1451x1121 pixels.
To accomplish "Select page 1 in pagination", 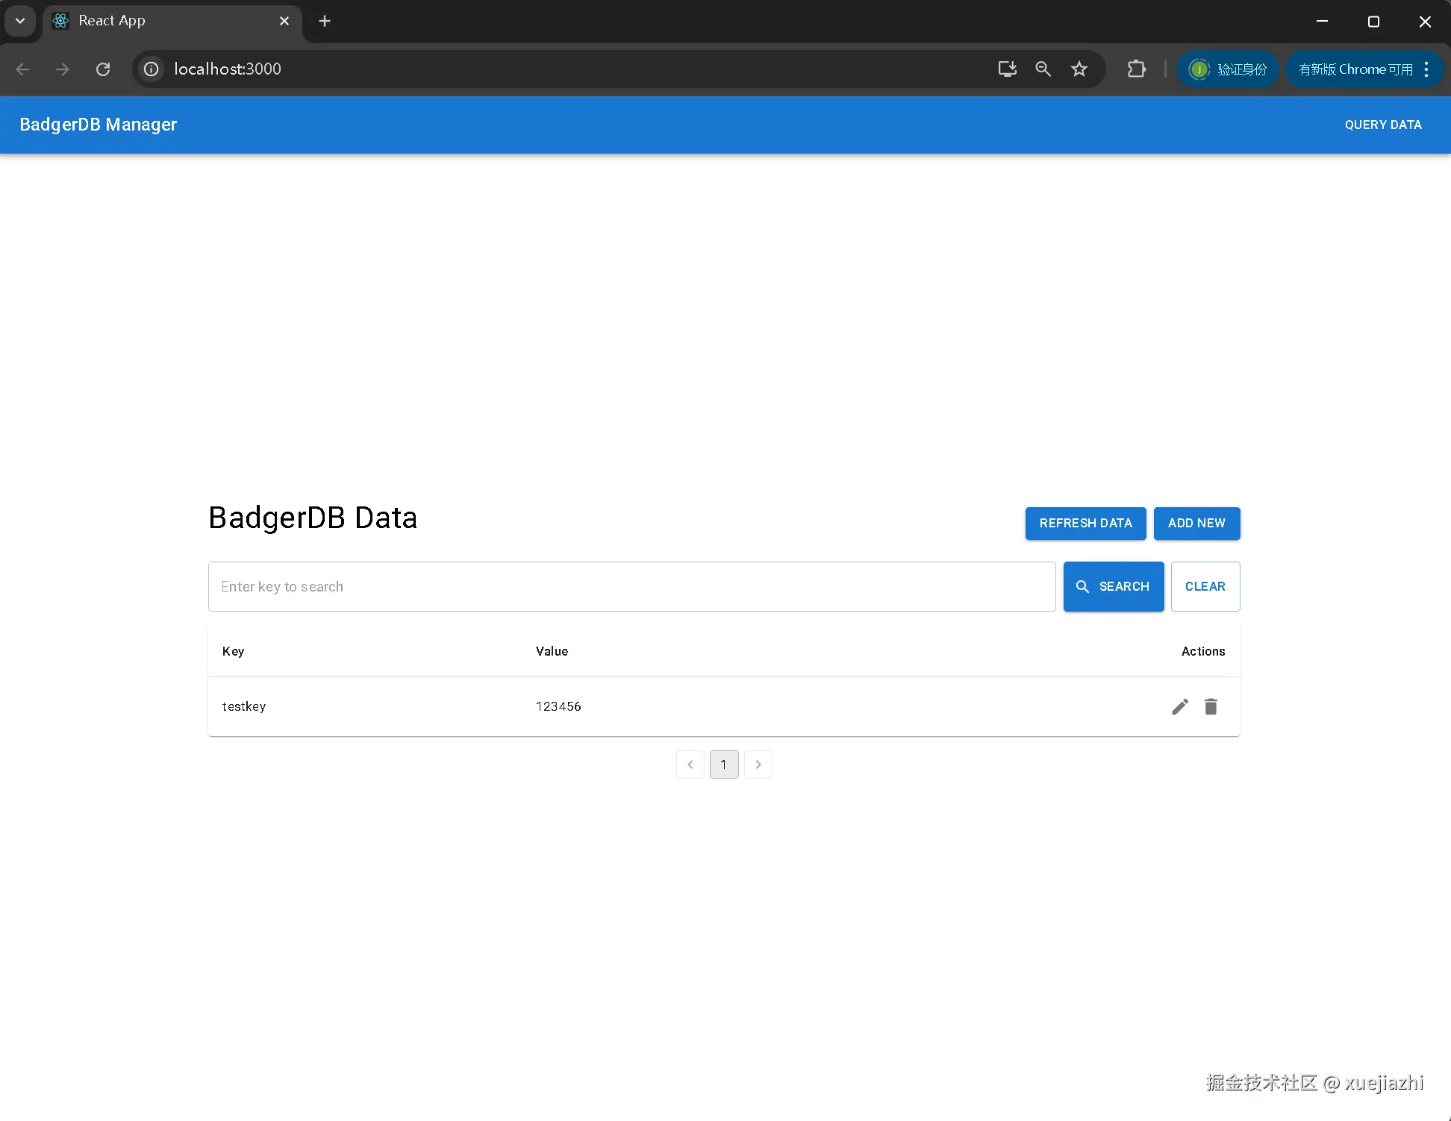I will (x=724, y=764).
